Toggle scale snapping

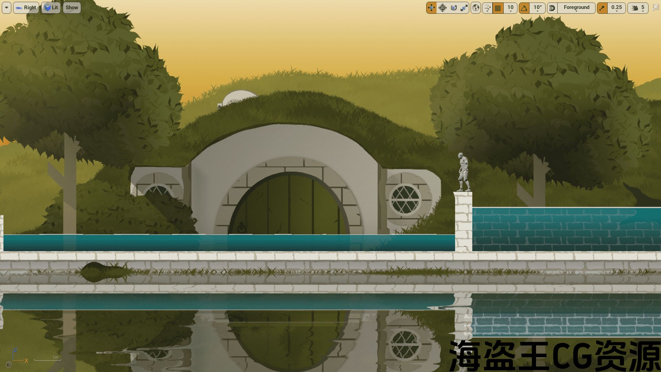click(602, 8)
